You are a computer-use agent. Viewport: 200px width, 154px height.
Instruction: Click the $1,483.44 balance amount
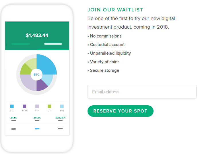coord(37,35)
